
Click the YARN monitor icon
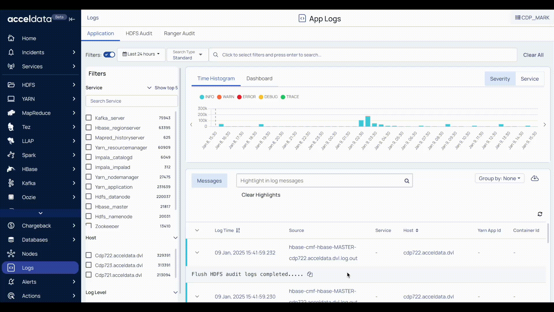tap(11, 99)
